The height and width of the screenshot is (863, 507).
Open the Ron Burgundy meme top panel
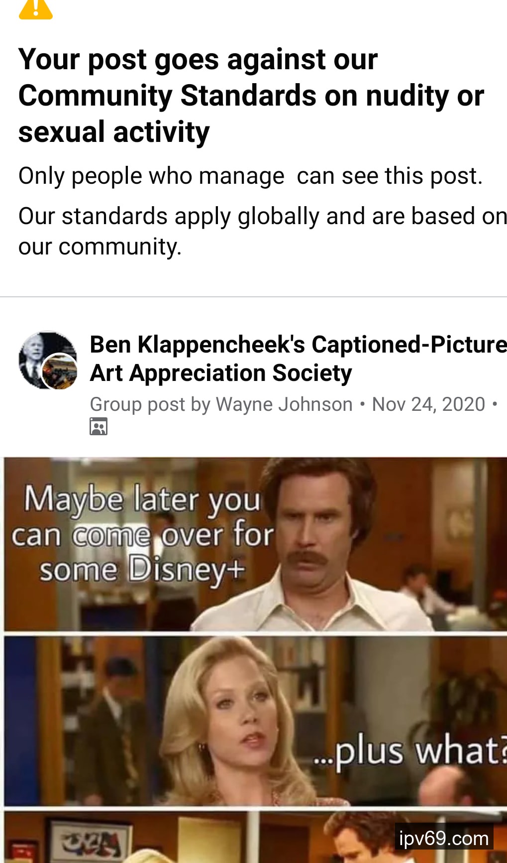(255, 544)
